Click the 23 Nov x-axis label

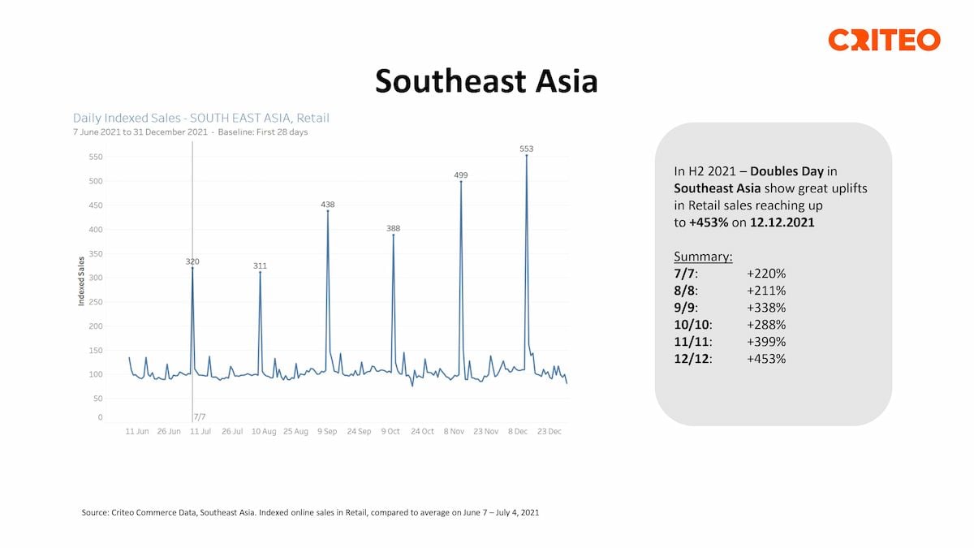click(x=485, y=432)
